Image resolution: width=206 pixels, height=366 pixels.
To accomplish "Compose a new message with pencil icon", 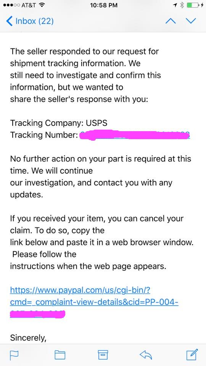I will (x=192, y=354).
